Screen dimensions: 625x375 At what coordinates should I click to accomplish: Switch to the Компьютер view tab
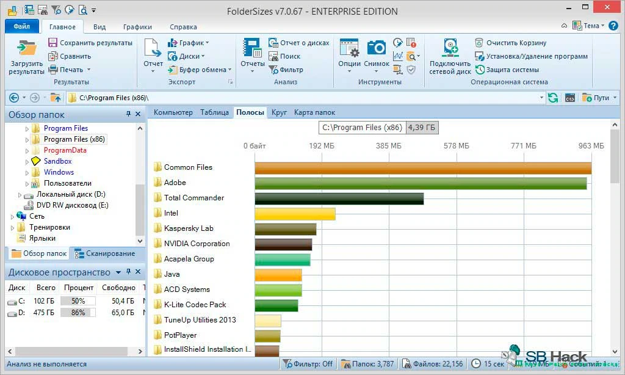point(173,112)
